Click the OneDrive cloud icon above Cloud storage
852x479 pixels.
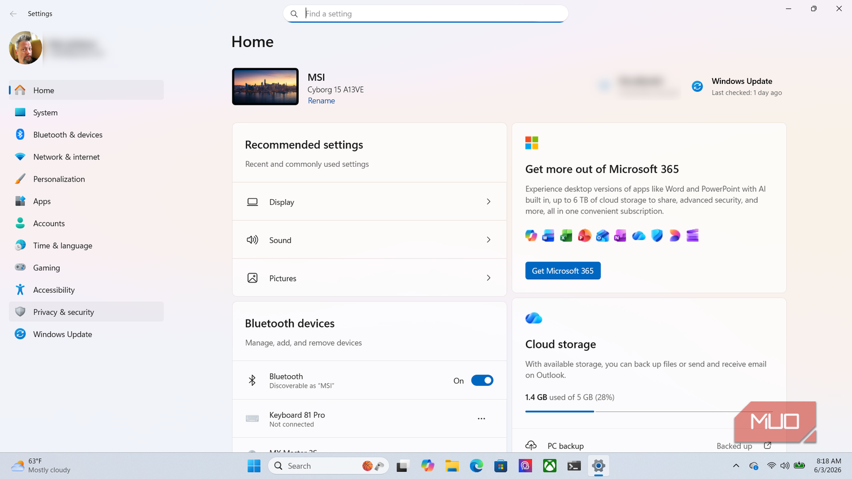pos(534,318)
